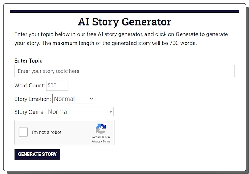Click the "AI Story Generator" heading
Viewport: 249px width, 174px height.
(124, 22)
